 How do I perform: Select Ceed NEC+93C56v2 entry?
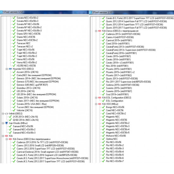116,113
